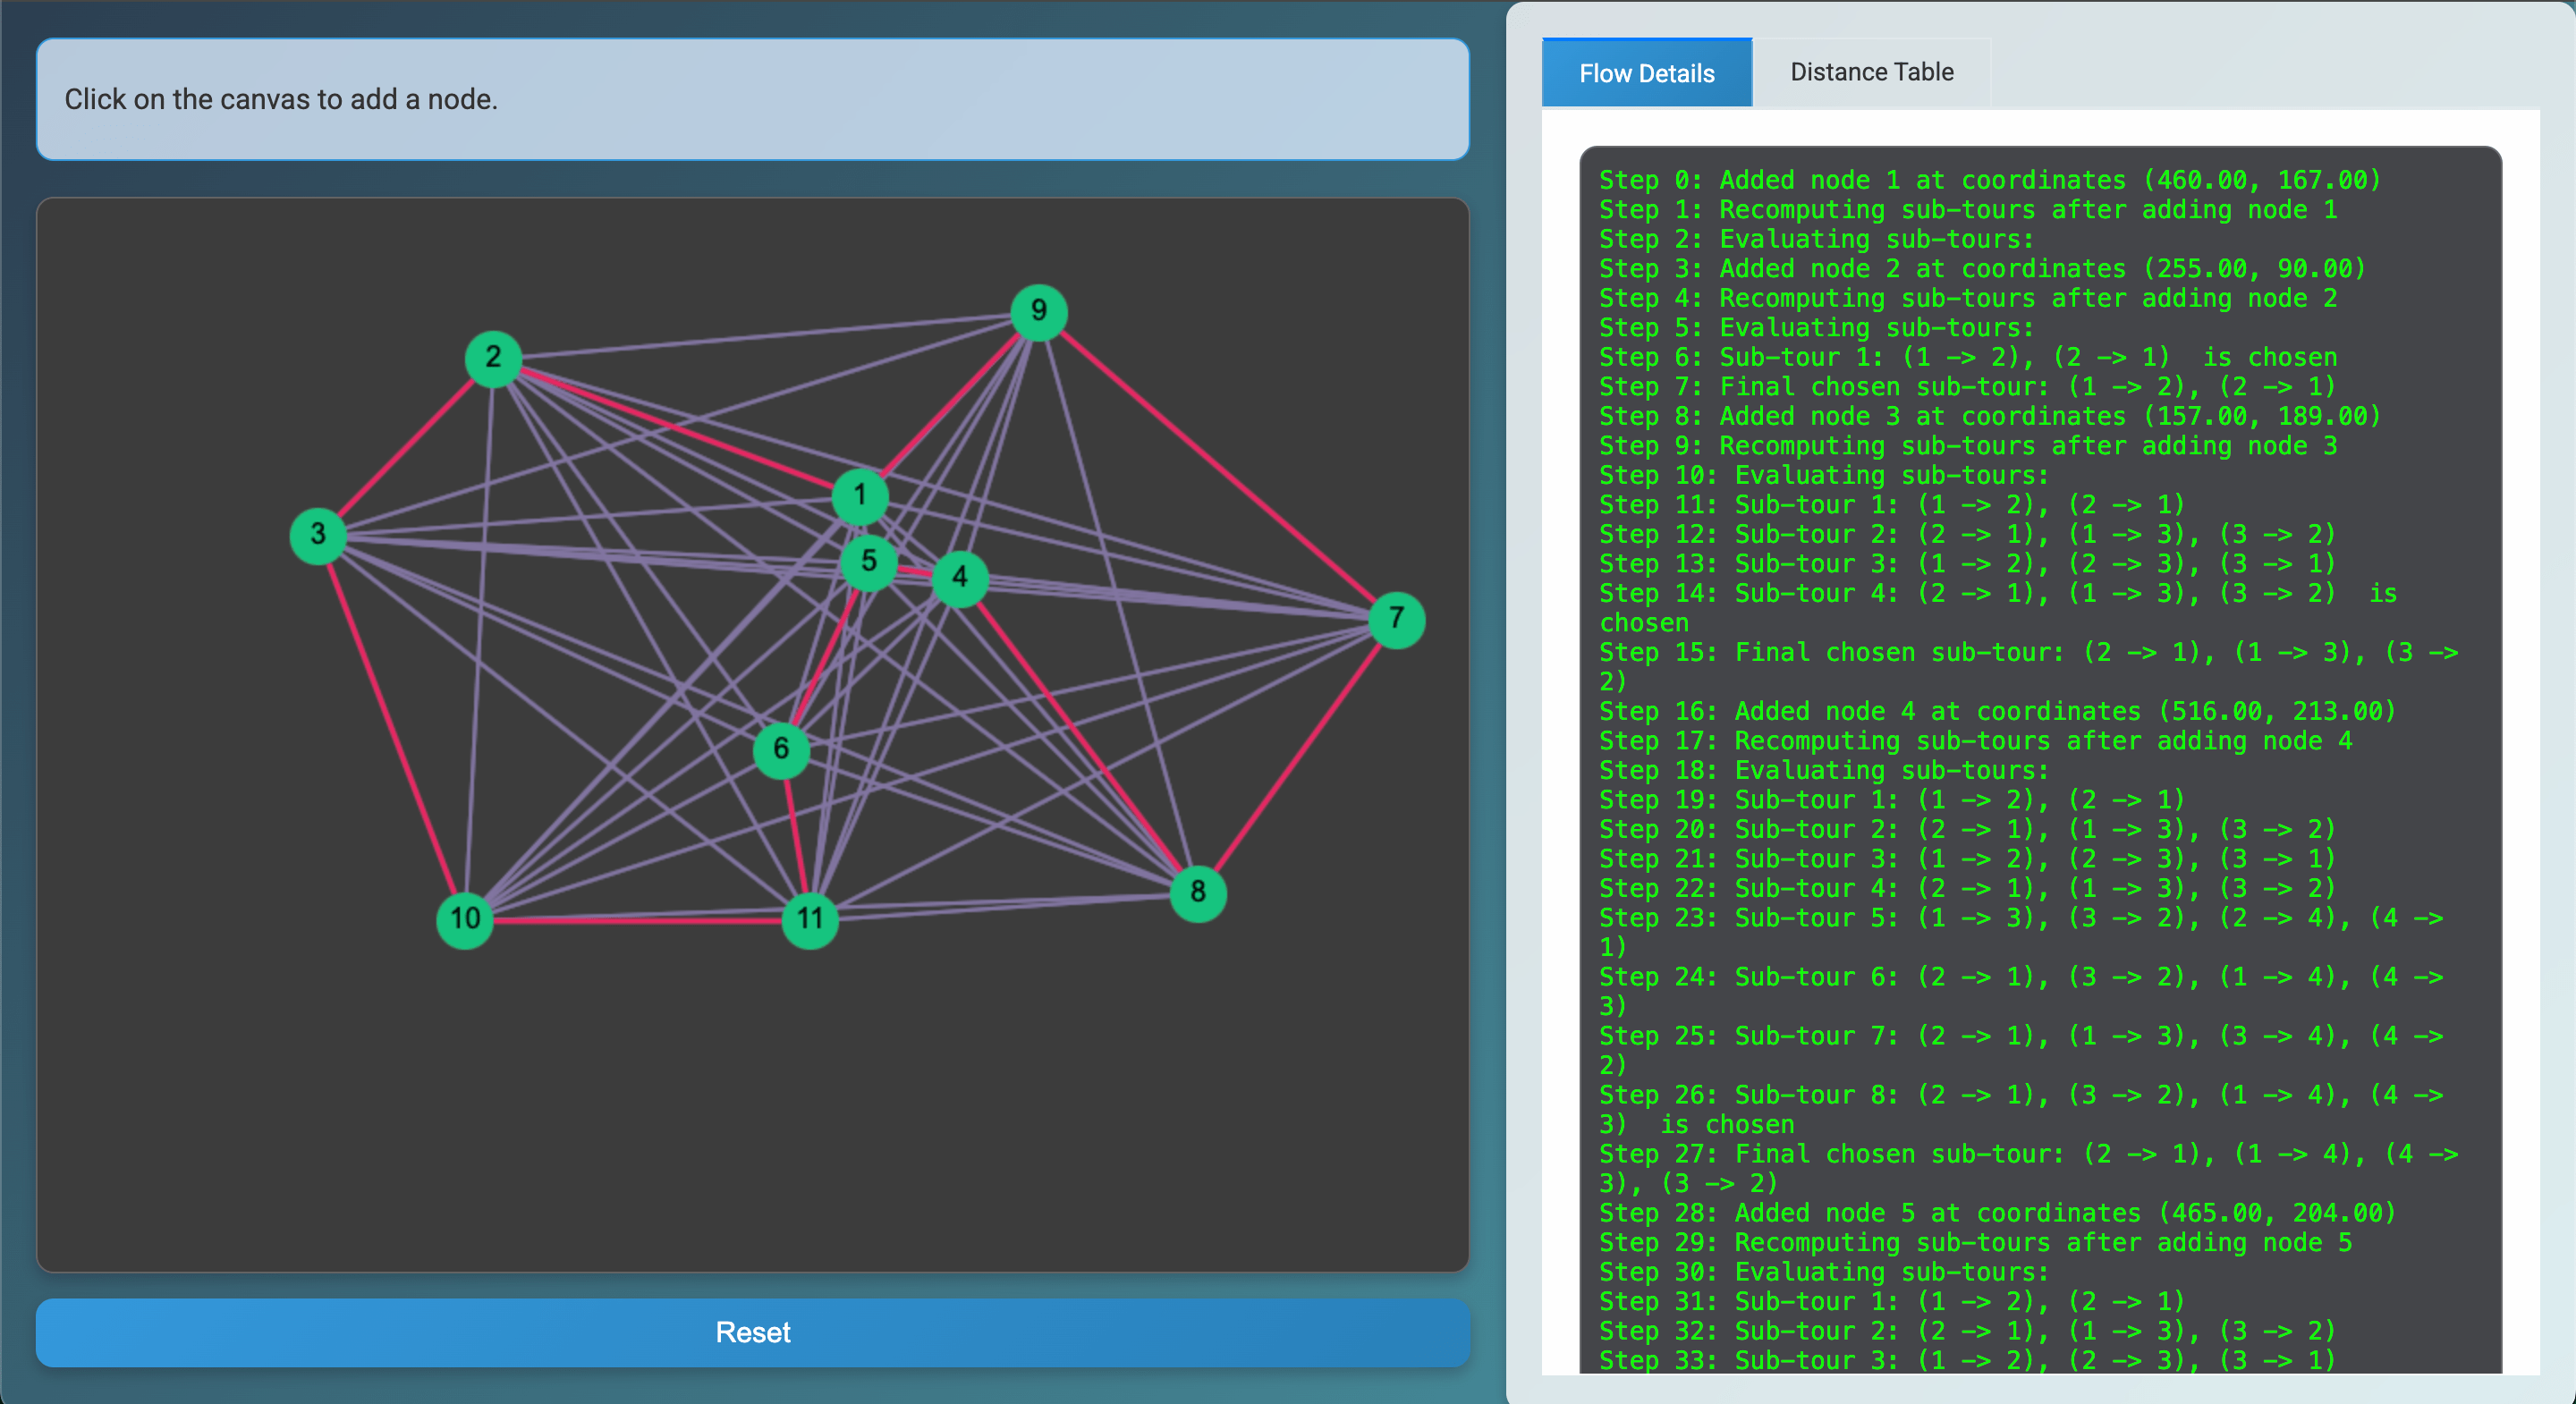2576x1404 pixels.
Task: Click the instruction banner about adding a node
Action: 752,99
